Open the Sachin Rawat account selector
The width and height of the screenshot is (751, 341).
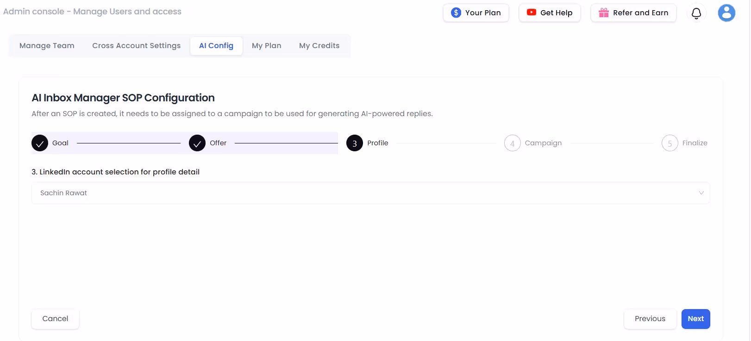[x=370, y=193]
